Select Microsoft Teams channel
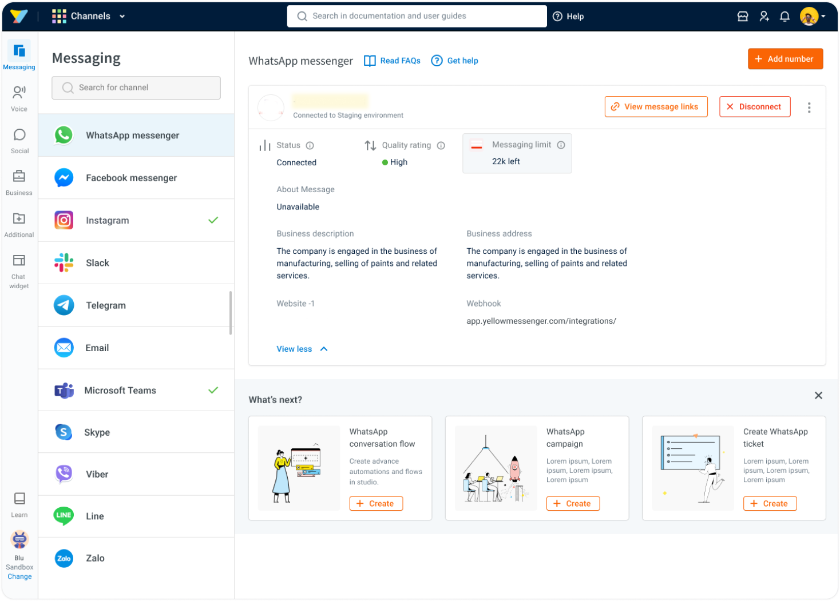The image size is (840, 601). pyautogui.click(x=136, y=391)
